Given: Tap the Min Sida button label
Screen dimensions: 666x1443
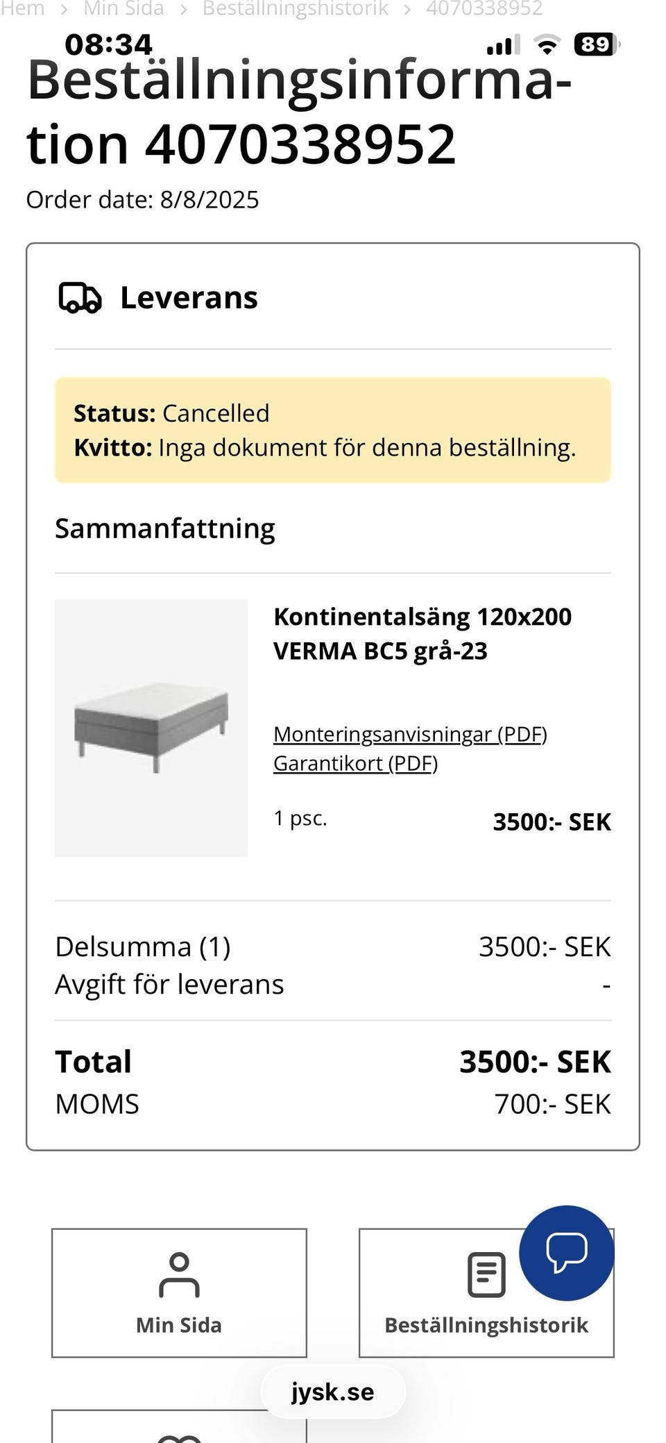Looking at the screenshot, I should [x=179, y=1325].
